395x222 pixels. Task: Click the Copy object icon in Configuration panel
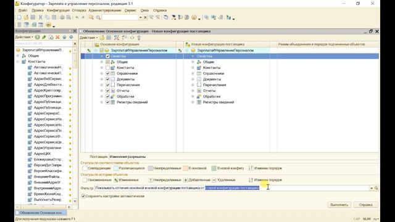coord(51,37)
